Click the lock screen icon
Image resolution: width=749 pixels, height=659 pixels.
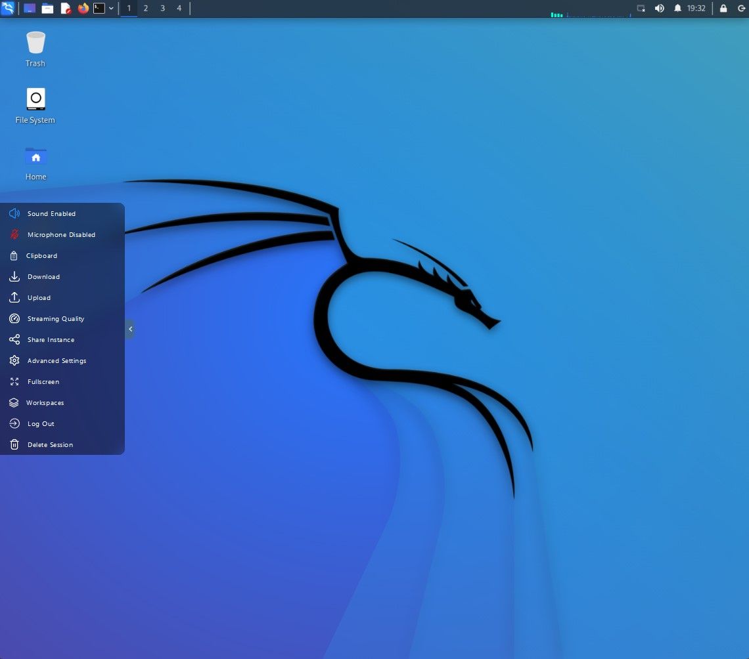723,9
